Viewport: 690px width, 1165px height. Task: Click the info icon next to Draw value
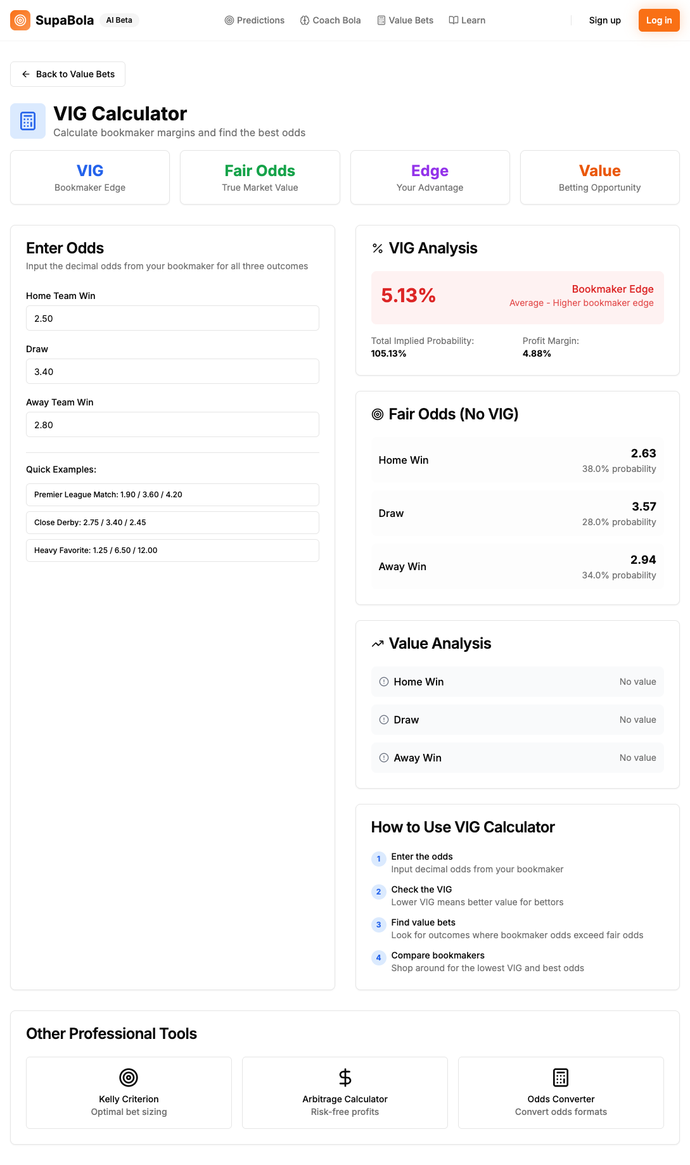point(384,720)
